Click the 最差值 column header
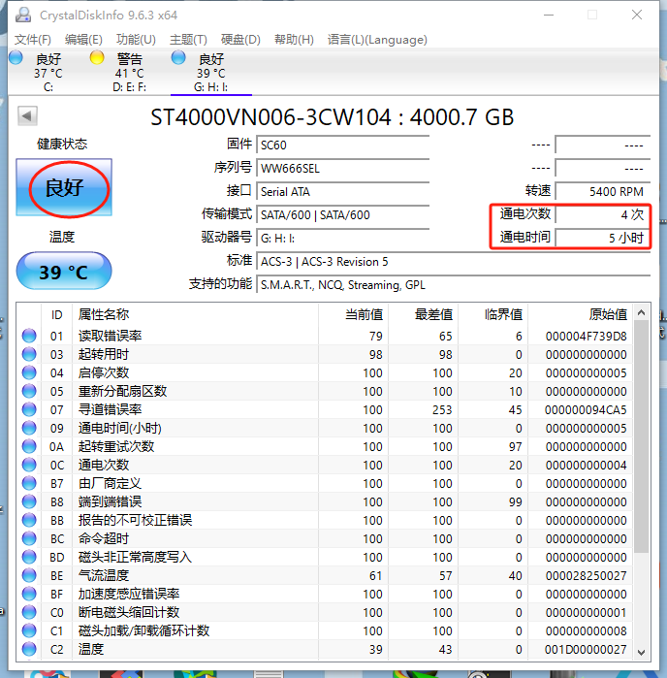Screen dimensions: 667x678 (424, 315)
